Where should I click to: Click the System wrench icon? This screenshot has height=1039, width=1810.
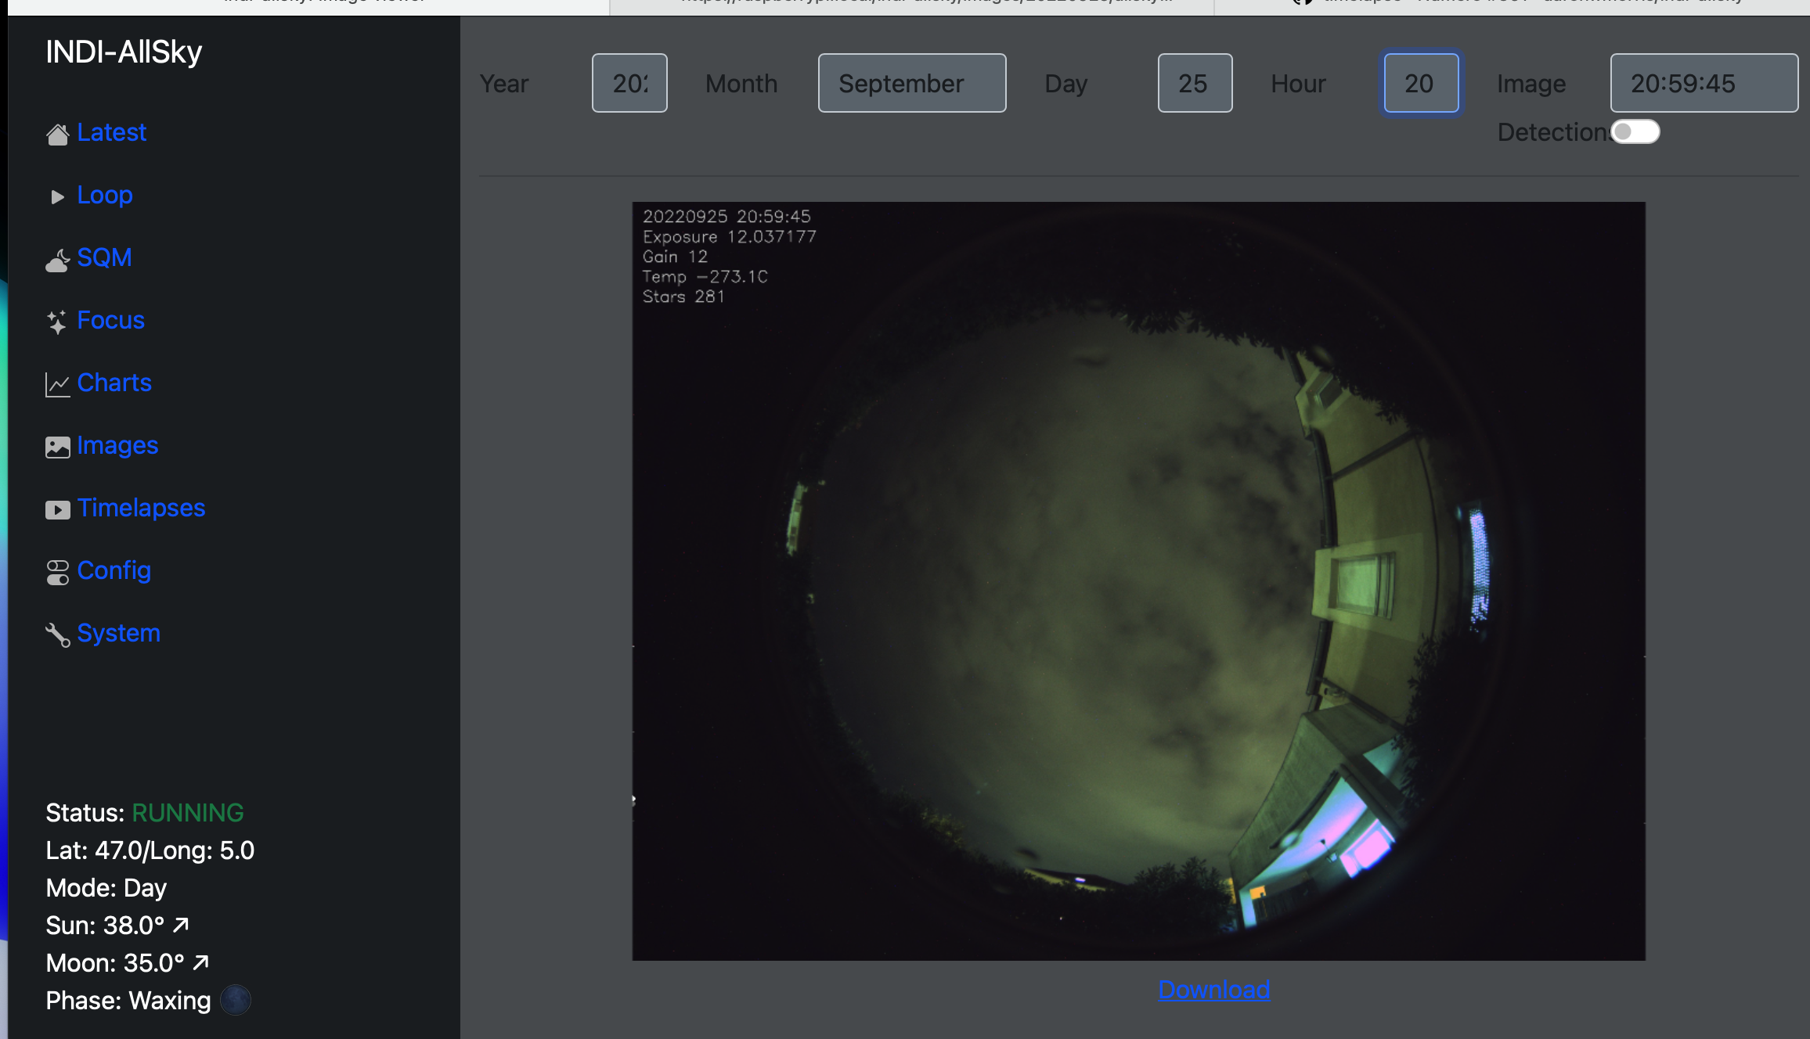click(x=56, y=635)
